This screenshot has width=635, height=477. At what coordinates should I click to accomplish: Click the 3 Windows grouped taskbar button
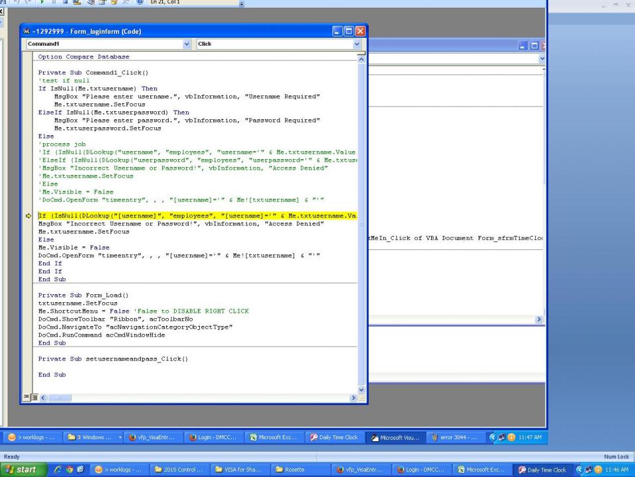click(73, 438)
